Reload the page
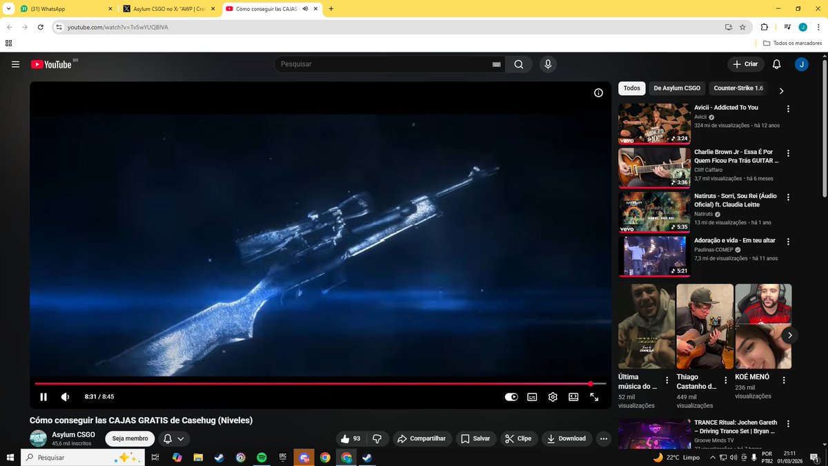The height and width of the screenshot is (466, 828). [41, 27]
